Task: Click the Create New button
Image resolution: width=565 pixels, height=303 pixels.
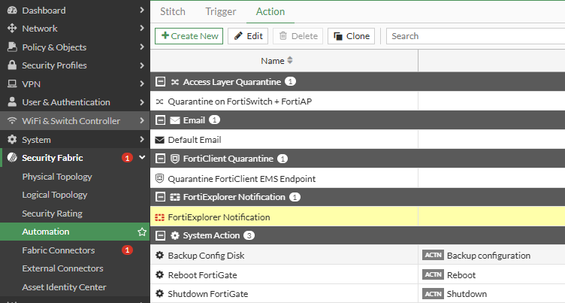Action: click(x=189, y=36)
